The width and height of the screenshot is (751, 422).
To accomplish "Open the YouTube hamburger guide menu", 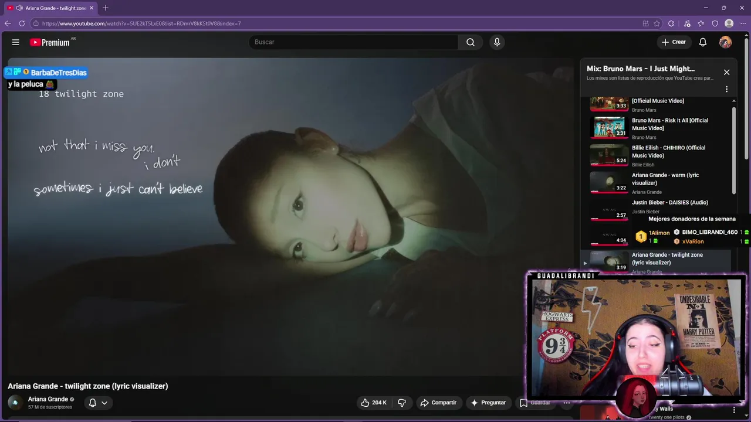I will coord(16,42).
